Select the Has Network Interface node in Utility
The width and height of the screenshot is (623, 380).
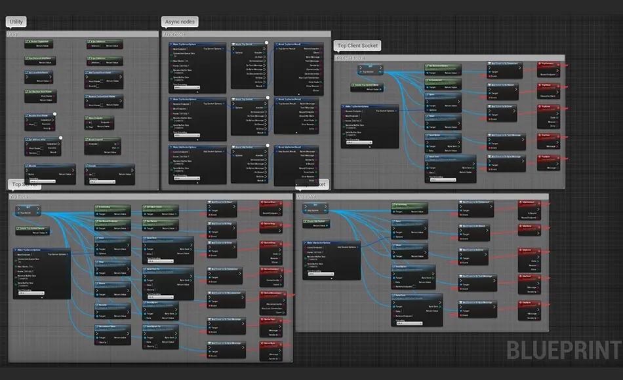pyautogui.click(x=40, y=60)
